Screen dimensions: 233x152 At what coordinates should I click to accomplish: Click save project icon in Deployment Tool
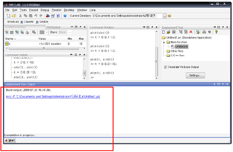[x=174, y=32]
